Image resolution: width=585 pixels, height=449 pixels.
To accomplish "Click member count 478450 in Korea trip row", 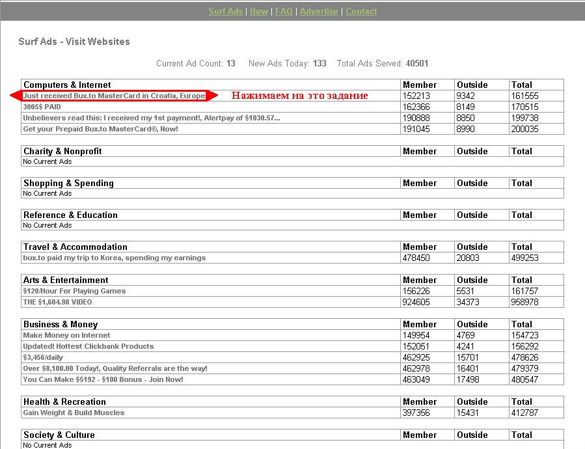I will 416,258.
